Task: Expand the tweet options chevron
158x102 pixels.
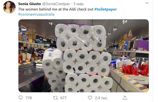Action: click(x=147, y=3)
